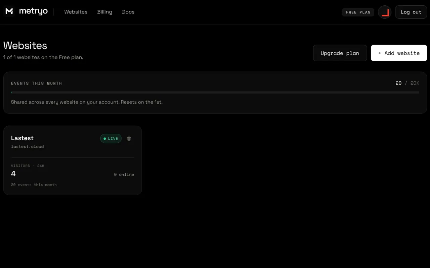Open the user avatar profile icon
This screenshot has width=430, height=268.
[385, 12]
